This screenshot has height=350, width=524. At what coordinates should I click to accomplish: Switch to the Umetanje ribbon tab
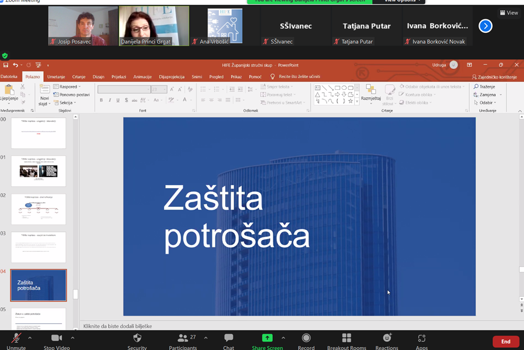point(56,77)
